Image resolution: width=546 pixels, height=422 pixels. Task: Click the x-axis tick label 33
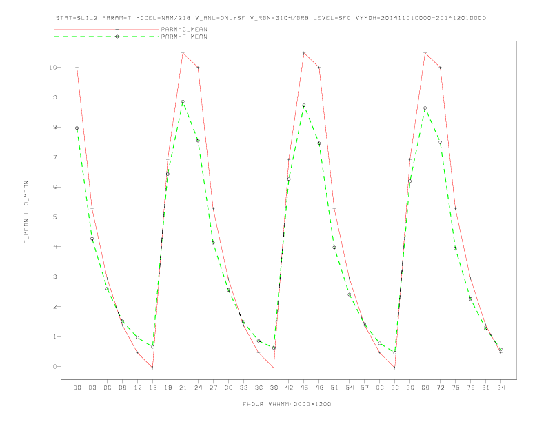(x=243, y=388)
